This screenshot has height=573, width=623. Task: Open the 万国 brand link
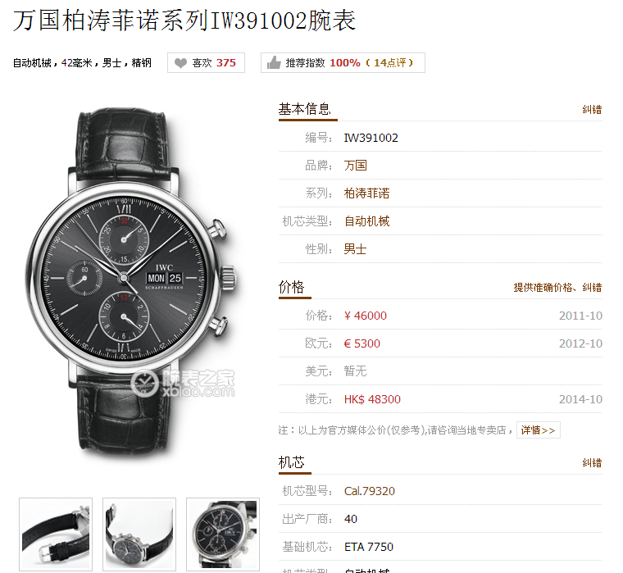(x=355, y=166)
